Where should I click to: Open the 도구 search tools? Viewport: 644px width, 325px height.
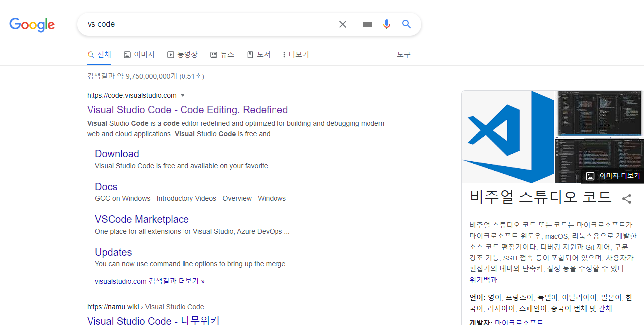(x=404, y=55)
